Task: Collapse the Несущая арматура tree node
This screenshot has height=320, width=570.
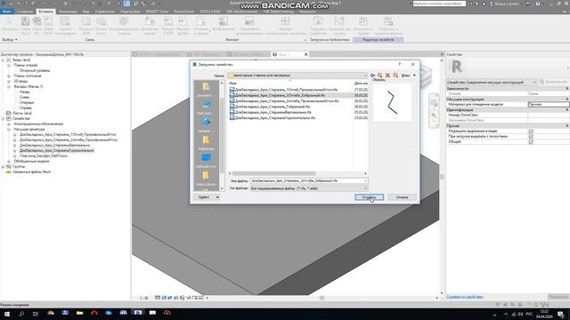Action: 9,129
